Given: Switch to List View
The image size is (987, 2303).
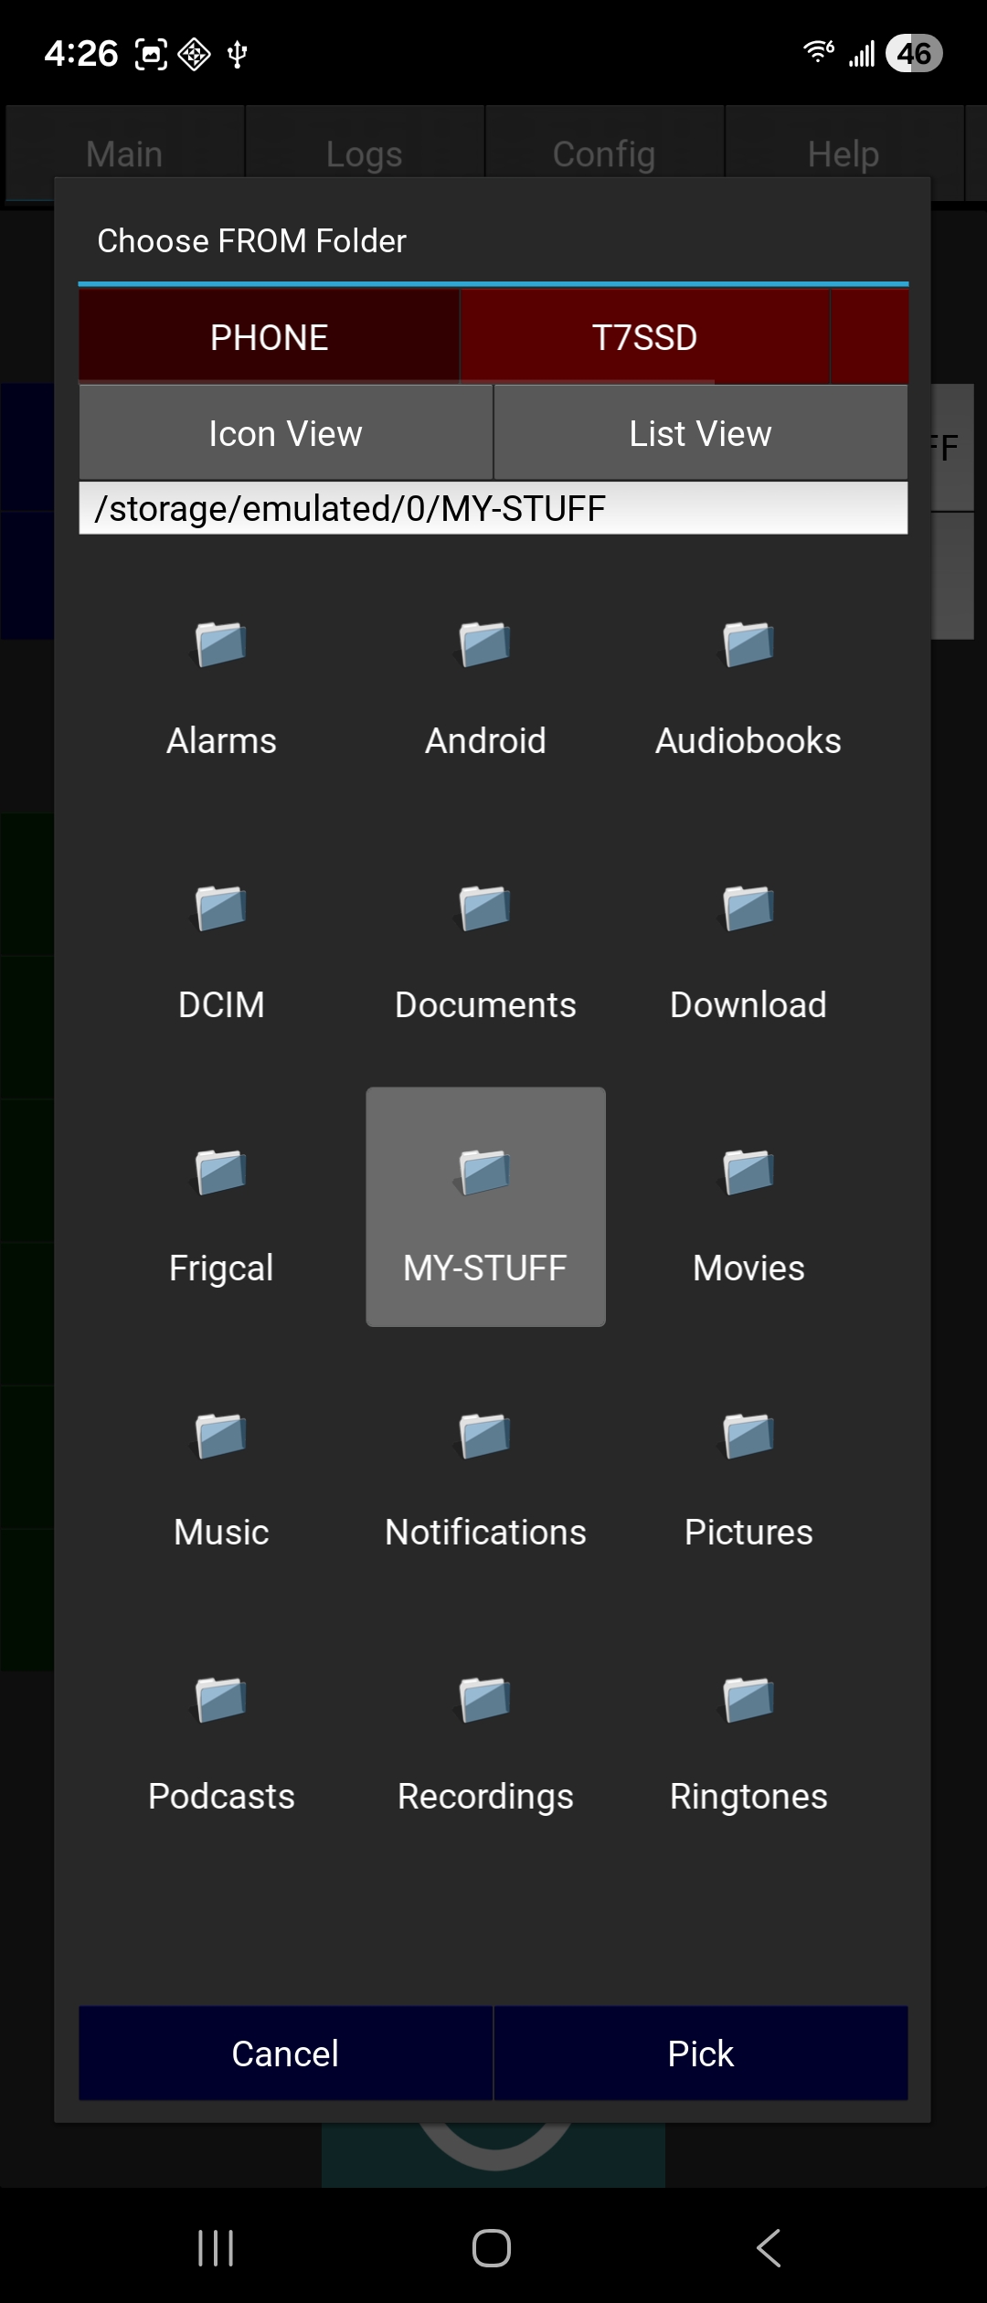Looking at the screenshot, I should (x=700, y=433).
